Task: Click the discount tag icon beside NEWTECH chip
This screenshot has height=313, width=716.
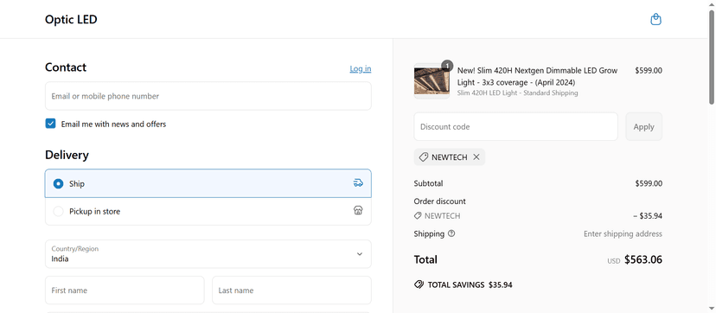Action: [x=424, y=157]
